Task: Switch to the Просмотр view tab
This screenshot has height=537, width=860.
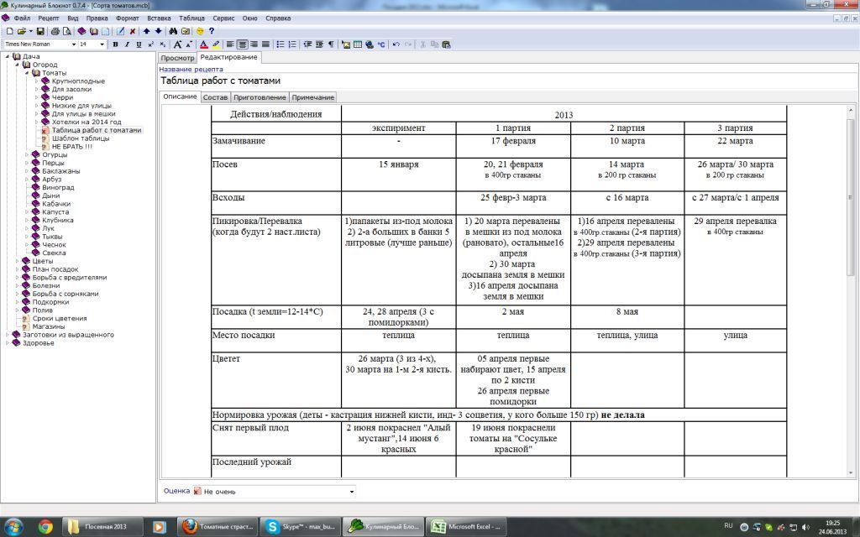Action: [177, 58]
